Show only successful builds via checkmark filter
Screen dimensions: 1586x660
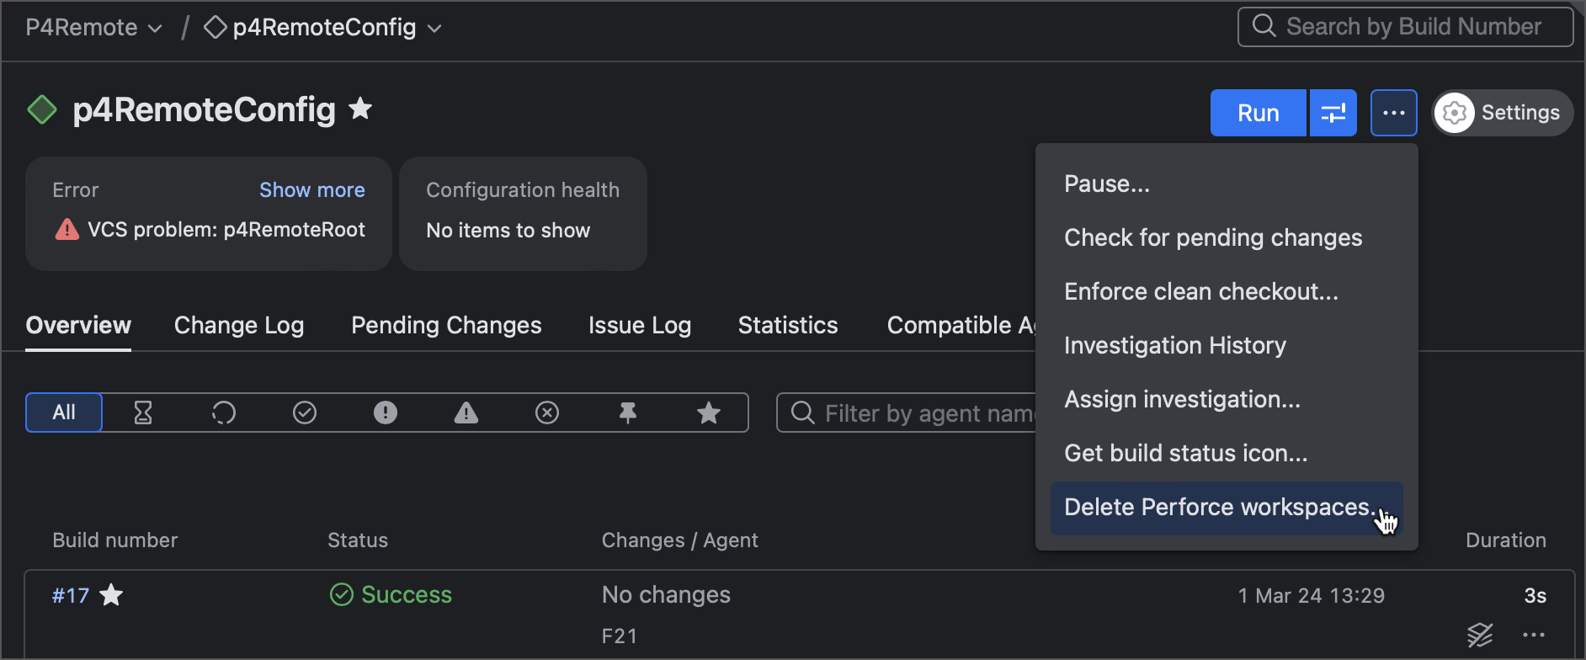coord(304,412)
